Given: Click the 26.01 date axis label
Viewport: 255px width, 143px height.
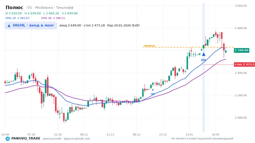Looking at the screenshot, I should click(216, 134).
